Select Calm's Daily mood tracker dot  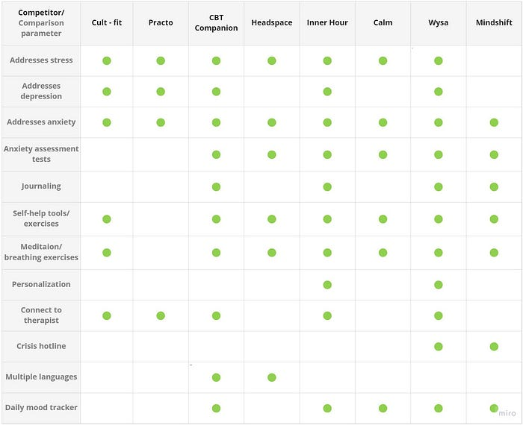coord(383,408)
